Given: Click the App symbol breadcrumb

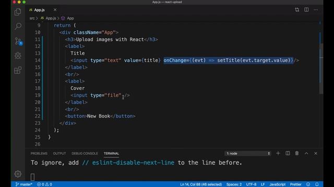Looking at the screenshot, I should coord(68,18).
